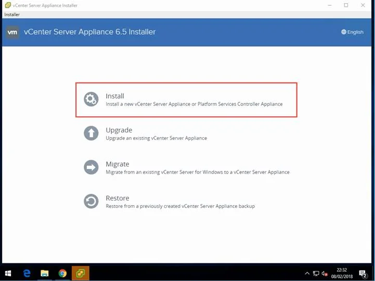
Task: Open the taskbar clock and date
Action: 342,273
